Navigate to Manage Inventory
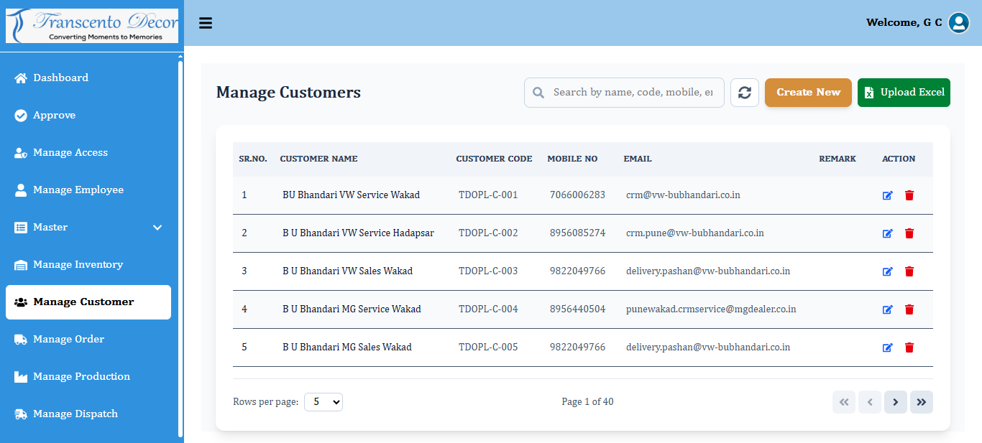The image size is (982, 443). 78,264
